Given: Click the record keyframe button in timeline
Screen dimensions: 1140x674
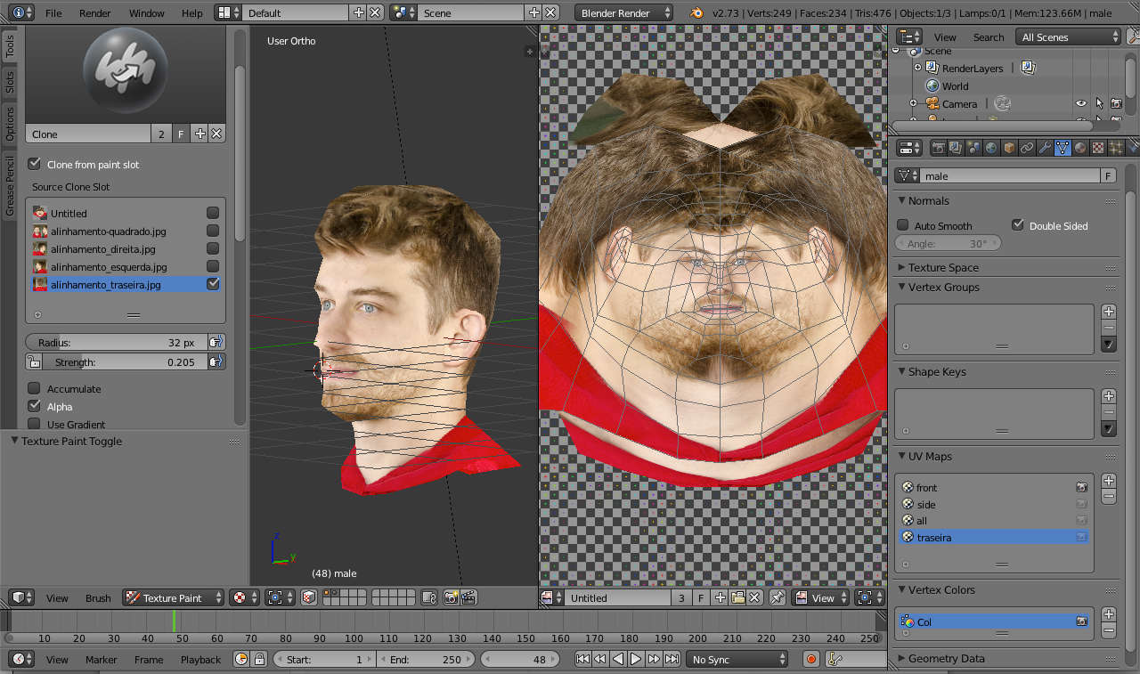Looking at the screenshot, I should (x=810, y=659).
